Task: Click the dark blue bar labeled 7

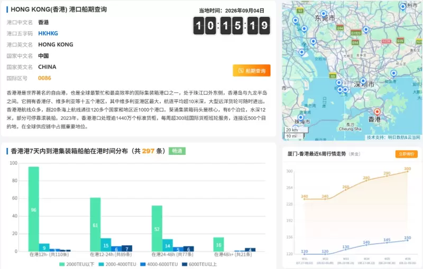Action: coord(127,248)
